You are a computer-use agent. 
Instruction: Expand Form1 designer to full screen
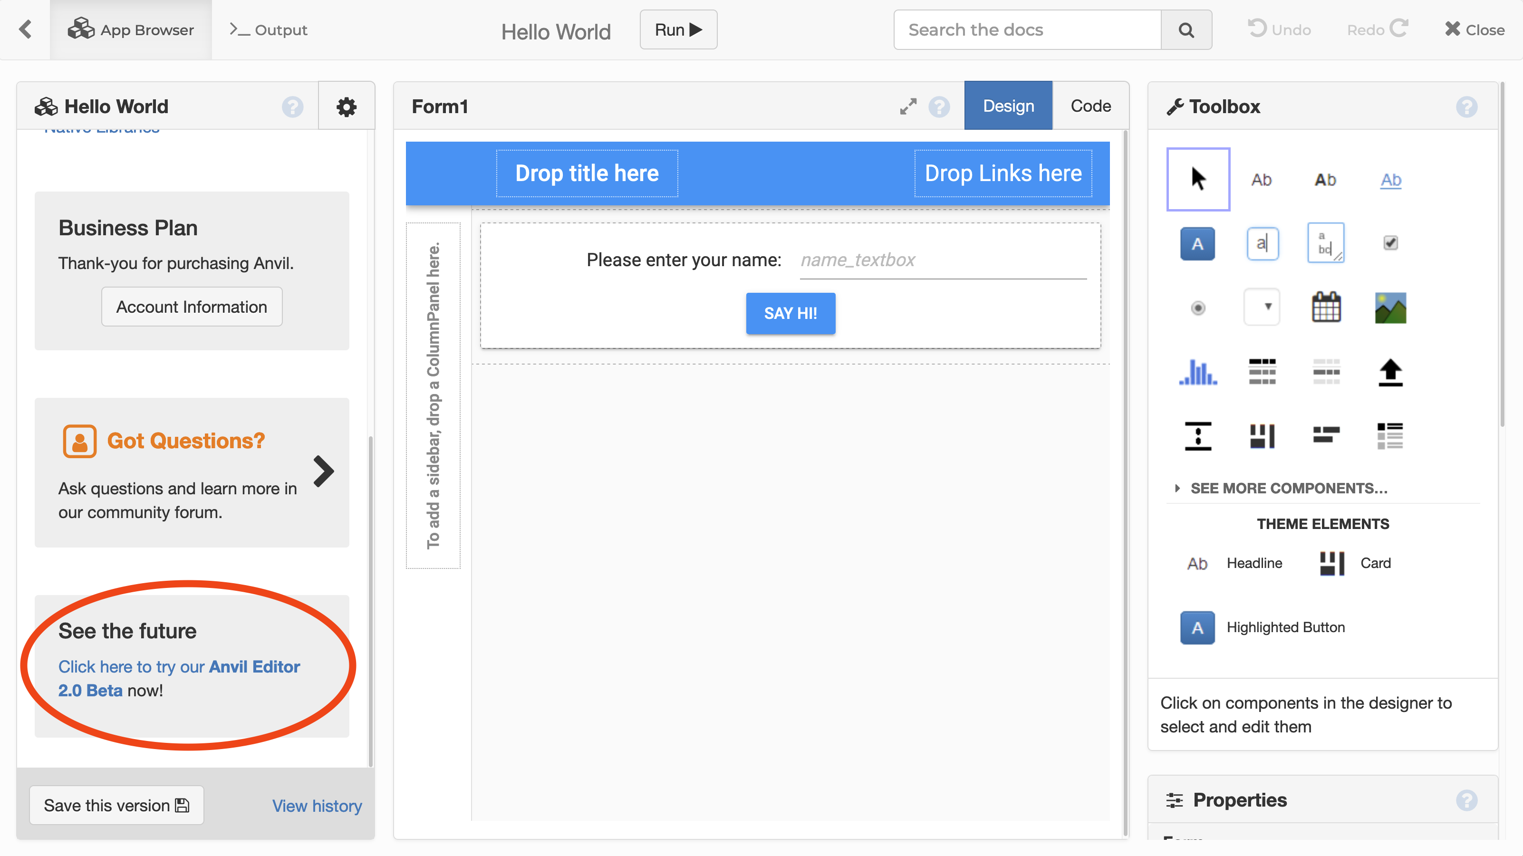click(x=908, y=106)
